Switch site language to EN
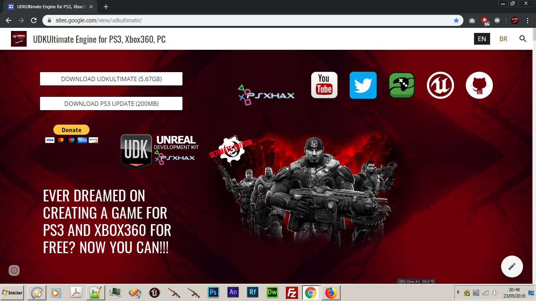The image size is (536, 301). 482,39
